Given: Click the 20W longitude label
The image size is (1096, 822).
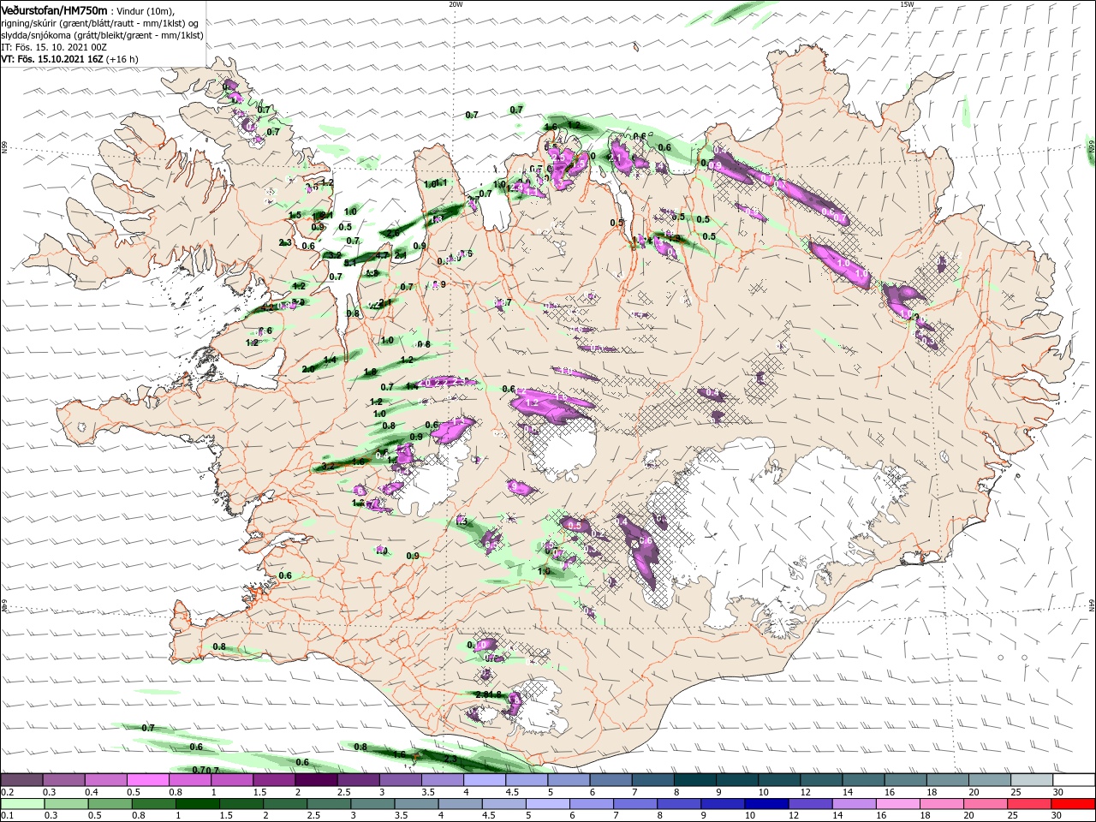Looking at the screenshot, I should tap(456, 4).
